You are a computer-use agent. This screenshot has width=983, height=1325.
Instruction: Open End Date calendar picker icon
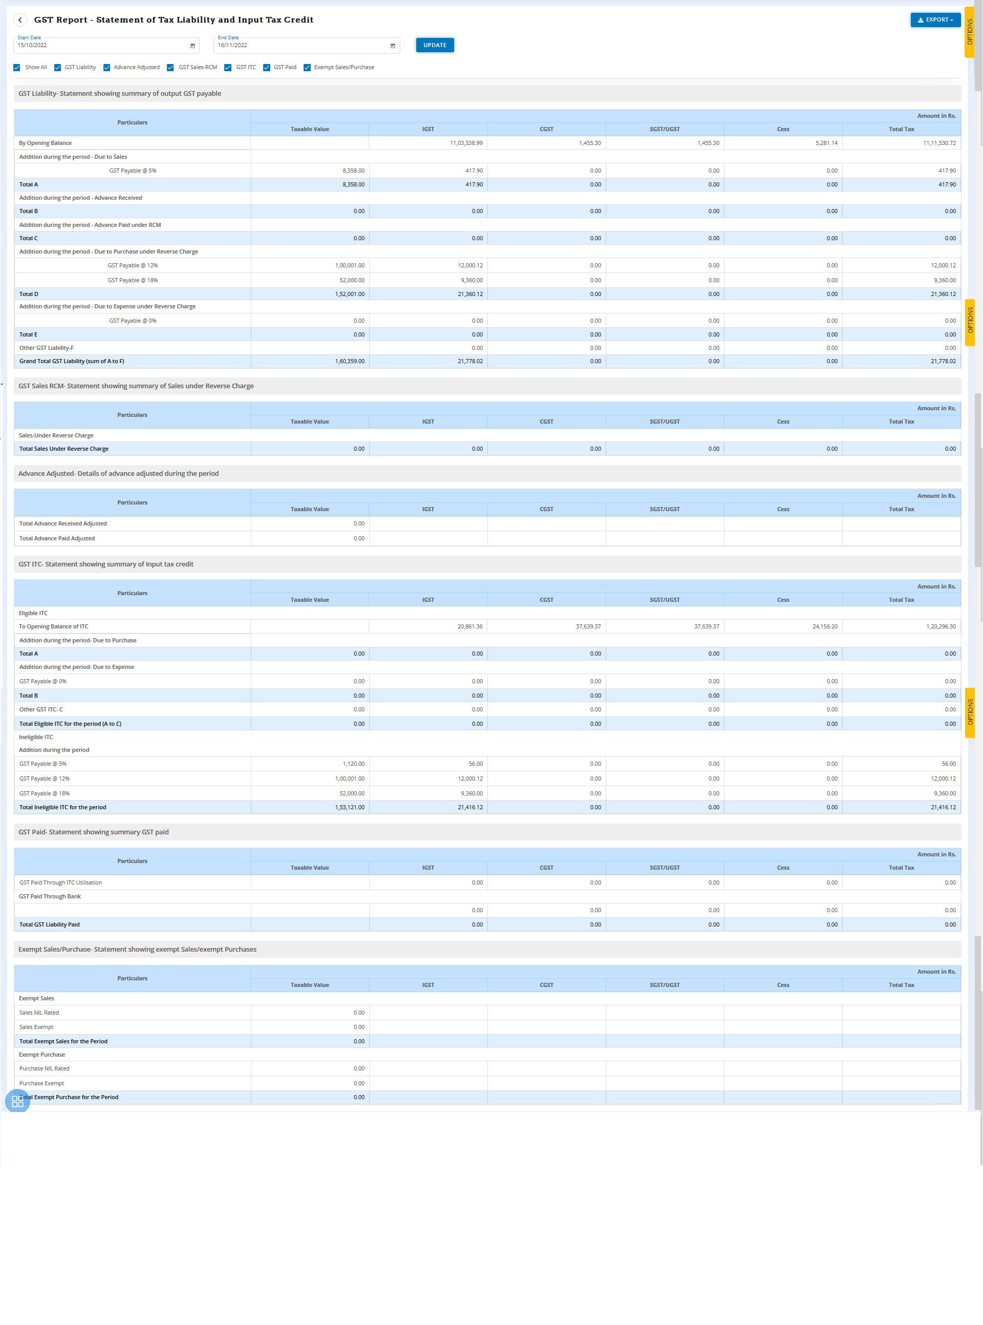pos(393,46)
